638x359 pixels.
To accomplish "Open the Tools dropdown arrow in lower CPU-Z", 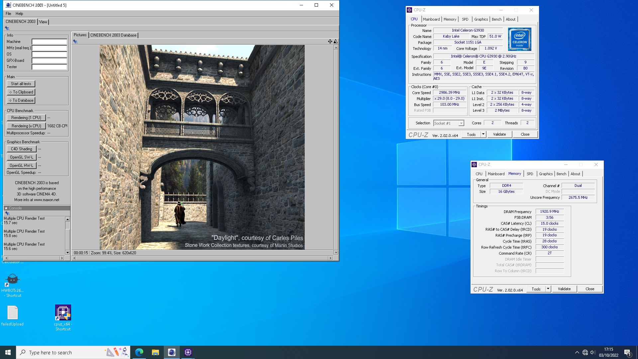I will (548, 289).
